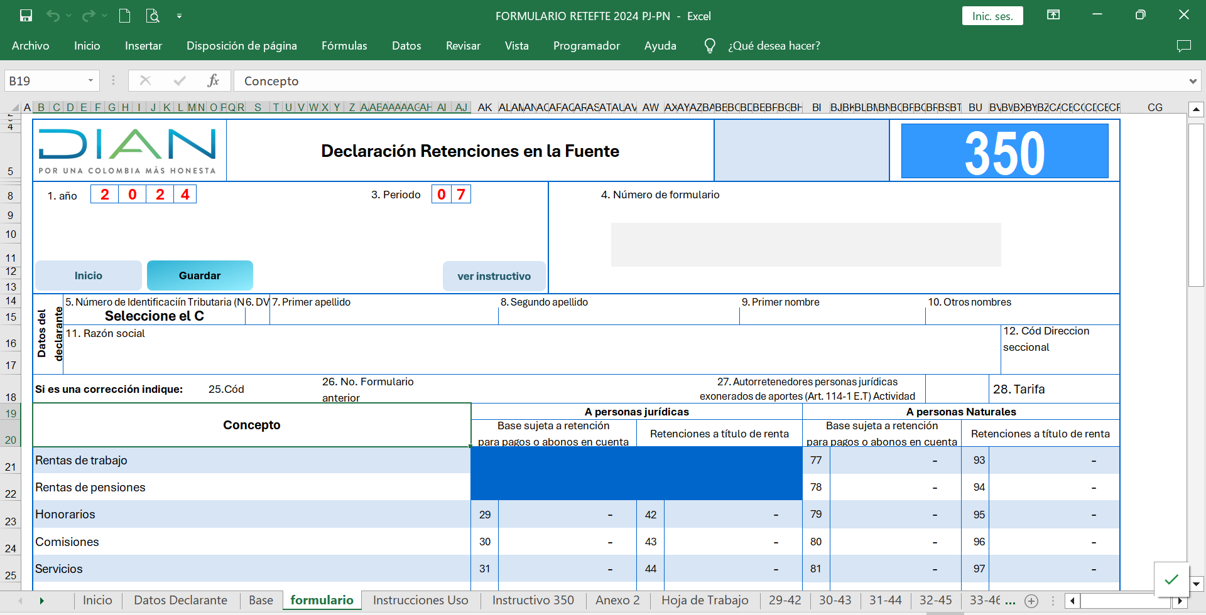Click the blue 350 form number box
Viewport: 1206px width, 615px height.
tap(1004, 151)
